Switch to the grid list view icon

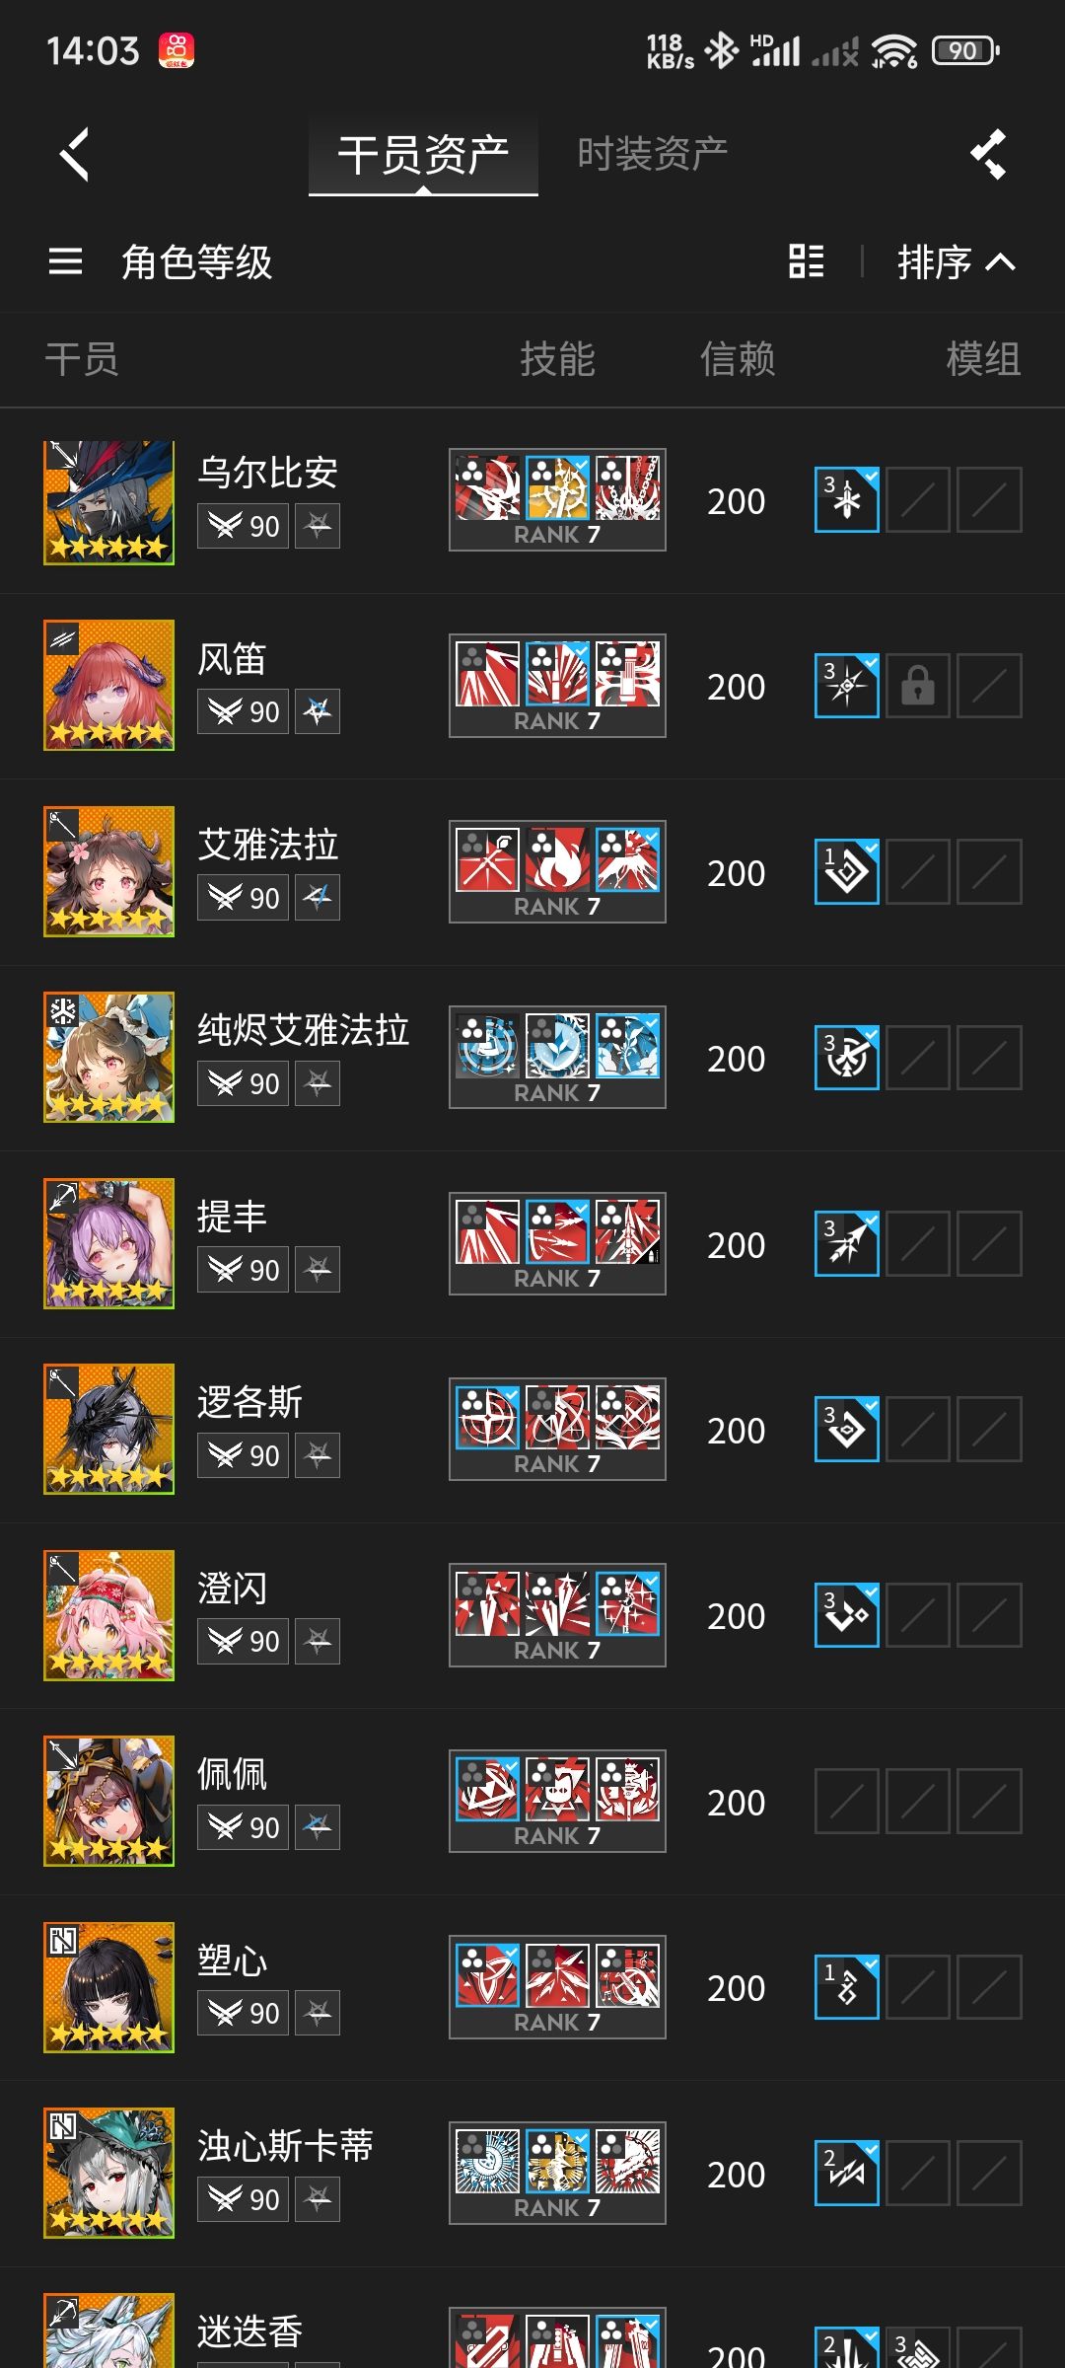pos(807,261)
